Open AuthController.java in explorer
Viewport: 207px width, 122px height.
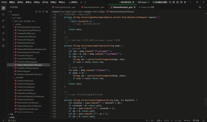(x=25, y=81)
